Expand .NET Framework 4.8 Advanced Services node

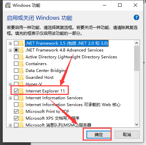coord(10,50)
